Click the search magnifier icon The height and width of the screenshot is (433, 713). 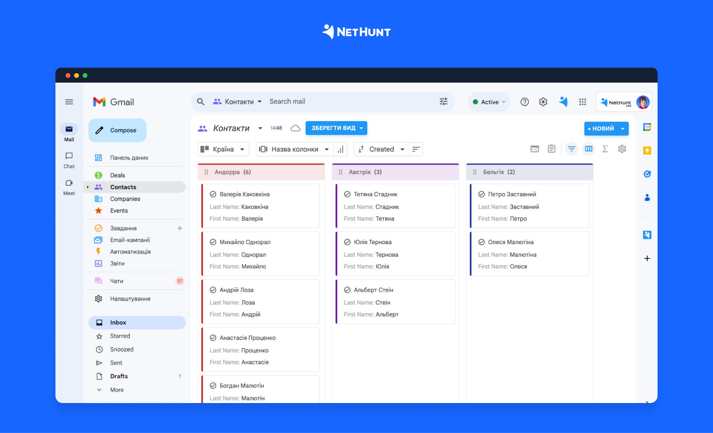tap(201, 102)
